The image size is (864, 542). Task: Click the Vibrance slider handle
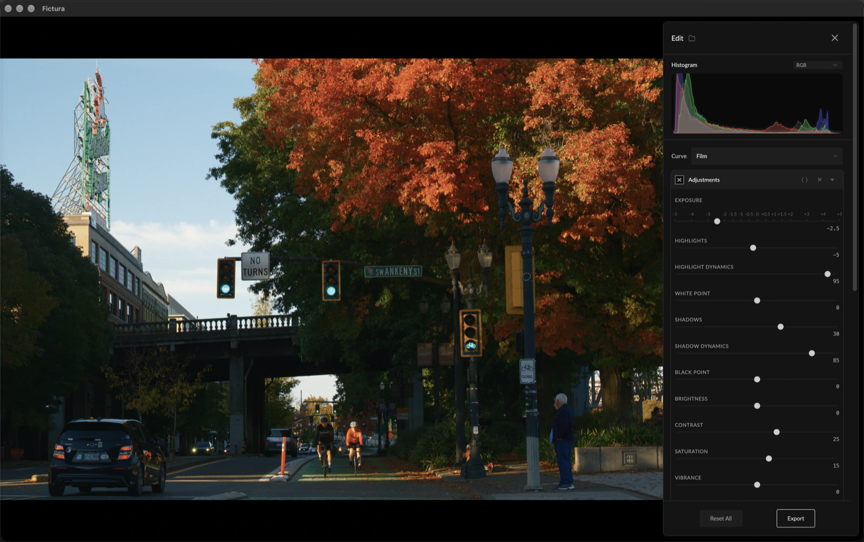(757, 485)
